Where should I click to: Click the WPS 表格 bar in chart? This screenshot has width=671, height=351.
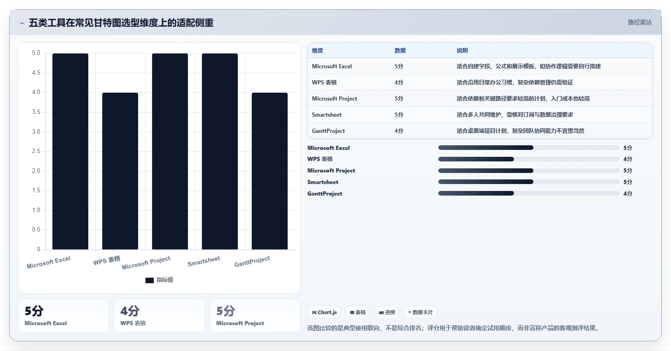120,171
